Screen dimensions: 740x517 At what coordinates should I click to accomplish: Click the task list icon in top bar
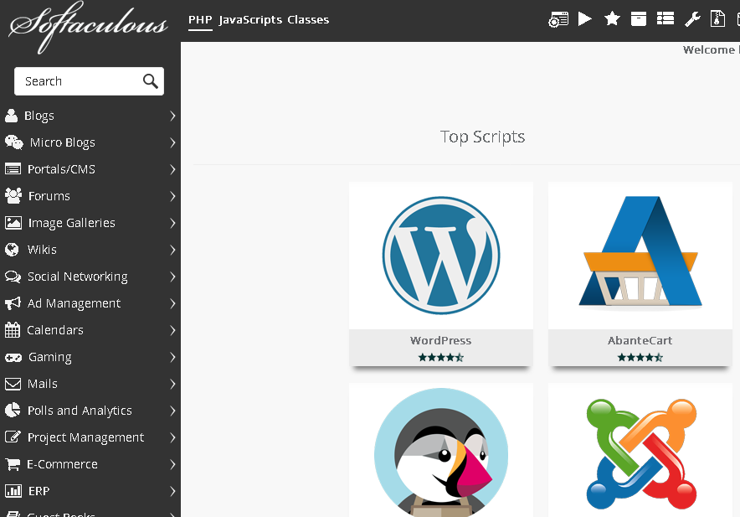point(665,18)
